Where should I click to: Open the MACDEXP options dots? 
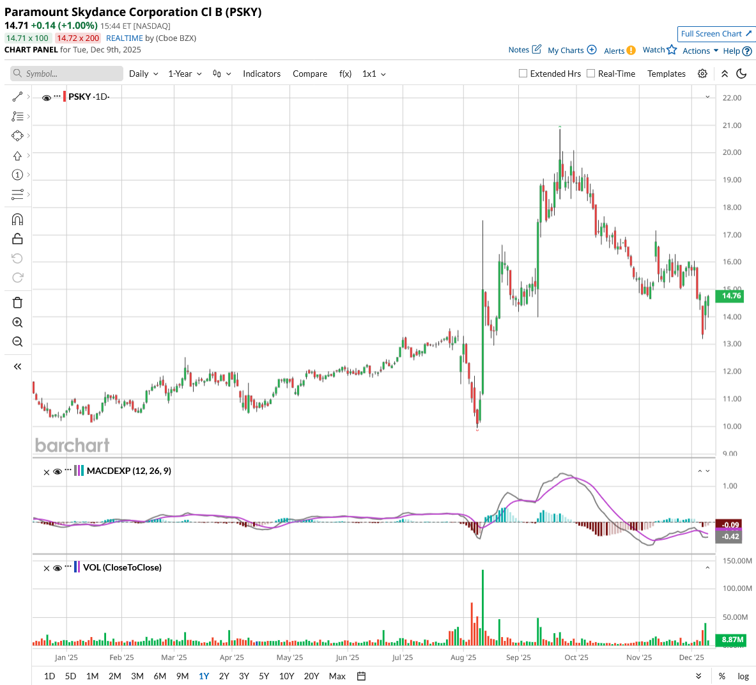68,470
